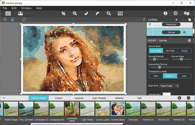Screen dimensions: 195x125
Task: Switch to the Washes preset tab
Action: 119,98
